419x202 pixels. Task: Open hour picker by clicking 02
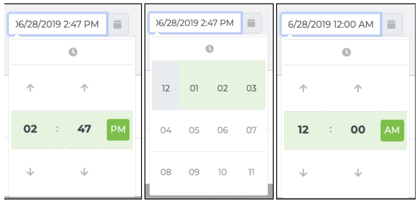tap(31, 129)
